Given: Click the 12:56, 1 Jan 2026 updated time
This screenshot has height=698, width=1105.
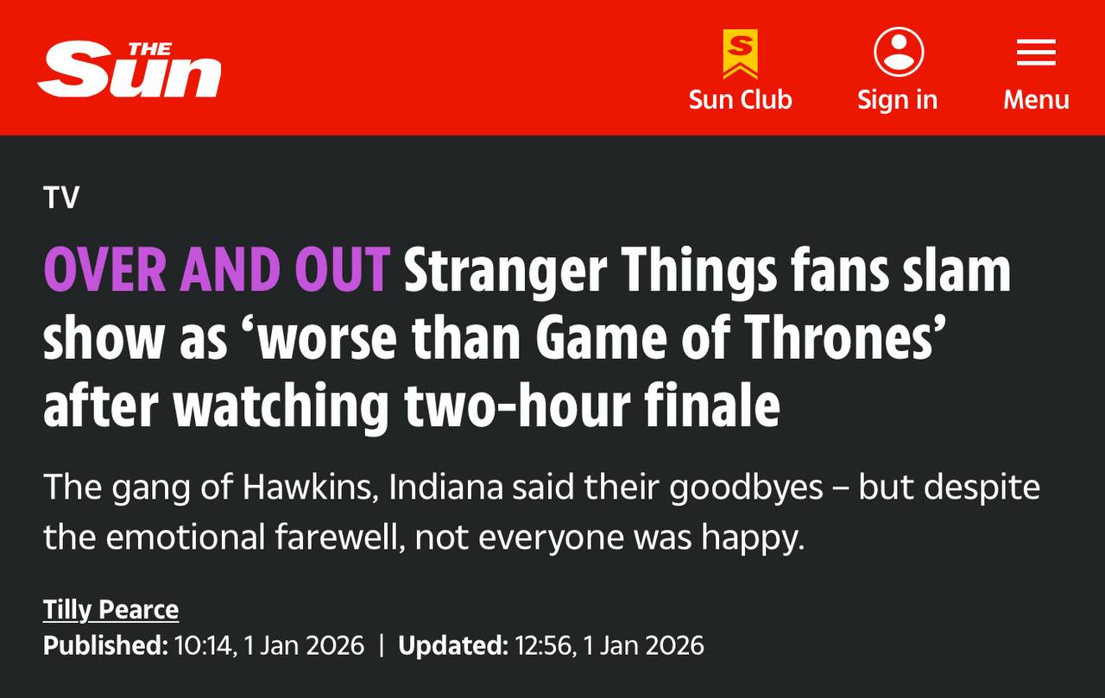Looking at the screenshot, I should pos(609,645).
